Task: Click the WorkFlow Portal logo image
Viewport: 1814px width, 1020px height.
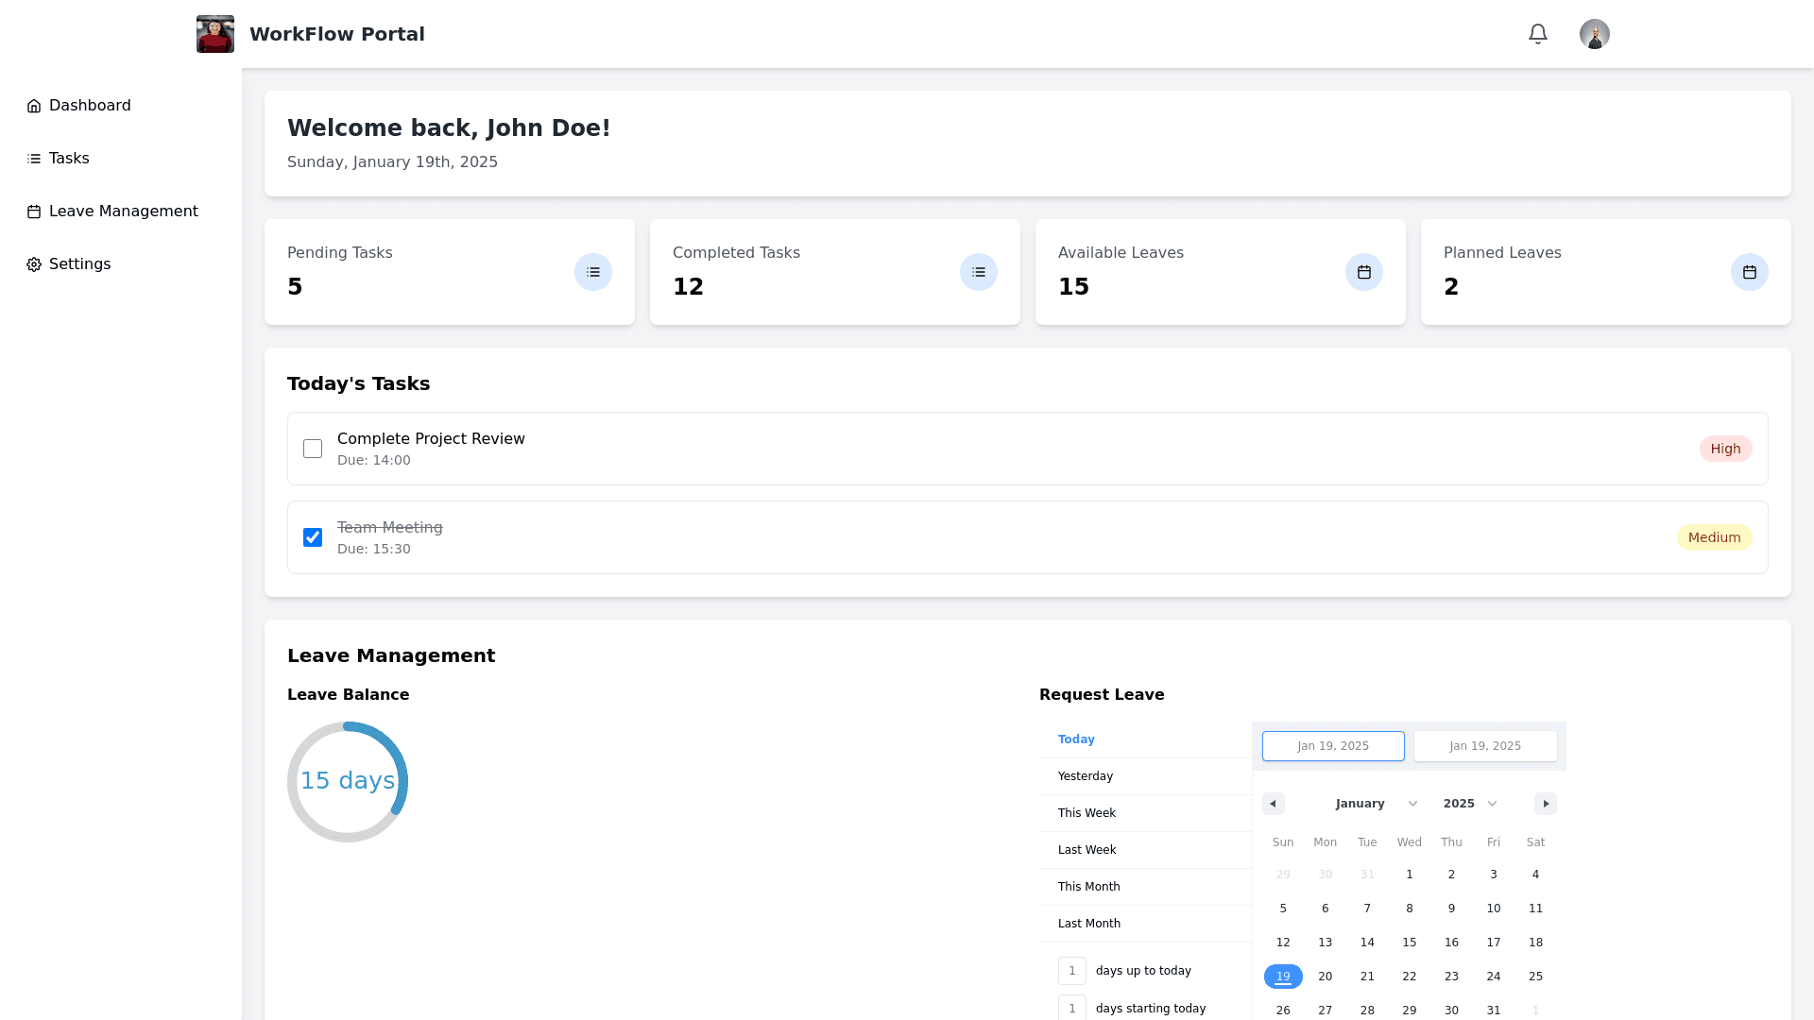Action: coord(215,34)
